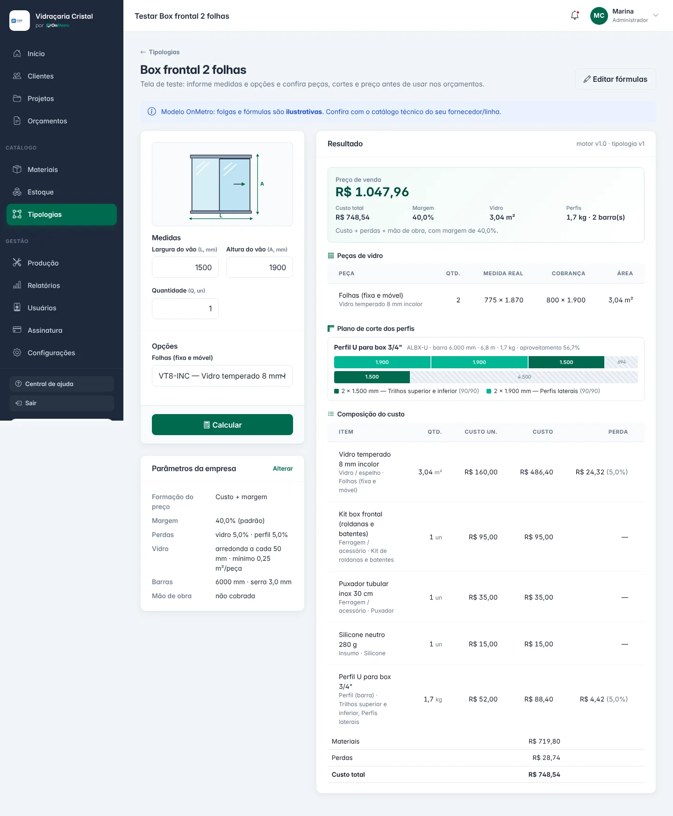Open Projetos from the sidebar
This screenshot has width=673, height=816.
click(62, 99)
